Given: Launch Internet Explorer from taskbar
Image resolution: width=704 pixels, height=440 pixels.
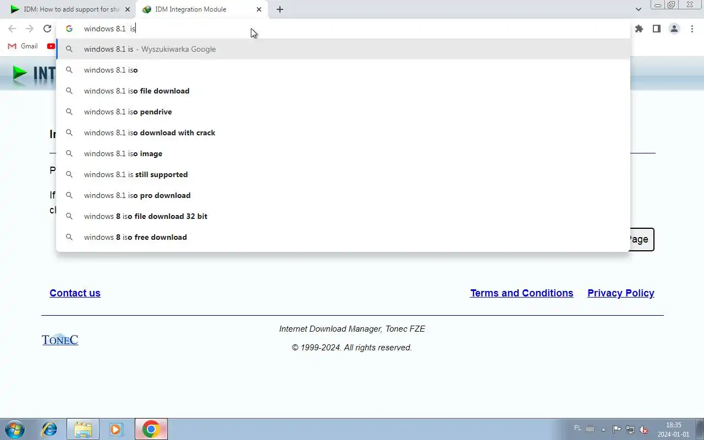Looking at the screenshot, I should pos(50,429).
